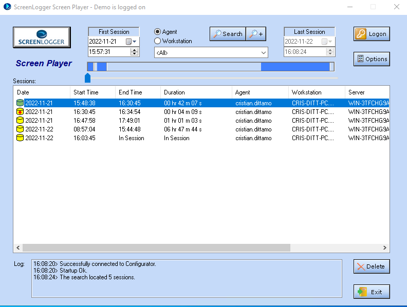
Task: Click the yellow session icon for 16:47:58
Action: tap(20, 121)
